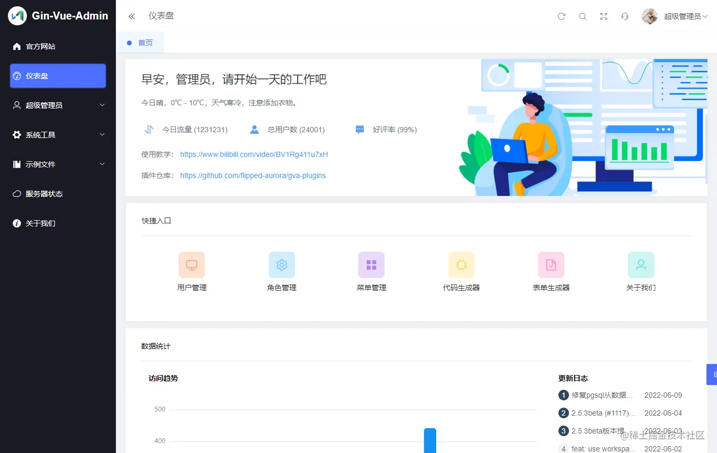Image resolution: width=717 pixels, height=453 pixels.
Task: Click the 访问趋势 chart title
Action: [163, 378]
